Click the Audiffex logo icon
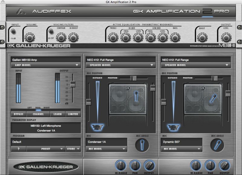 [21, 11]
